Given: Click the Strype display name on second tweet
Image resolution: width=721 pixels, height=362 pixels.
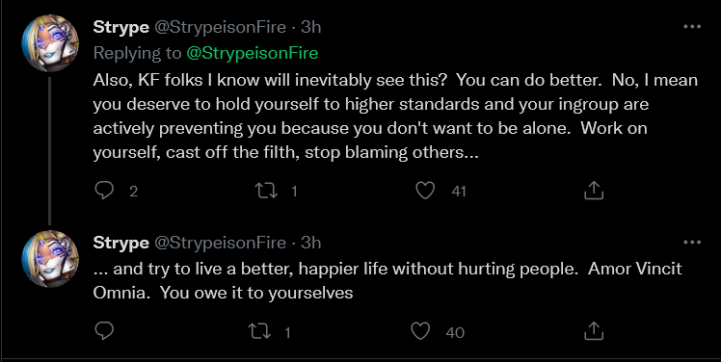Looking at the screenshot, I should (120, 243).
